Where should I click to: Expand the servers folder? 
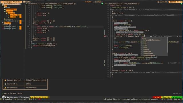9,19
